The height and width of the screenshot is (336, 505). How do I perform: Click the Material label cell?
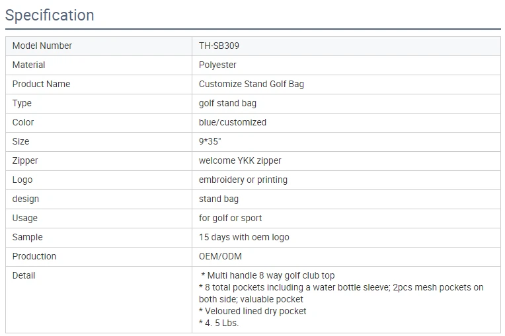29,65
